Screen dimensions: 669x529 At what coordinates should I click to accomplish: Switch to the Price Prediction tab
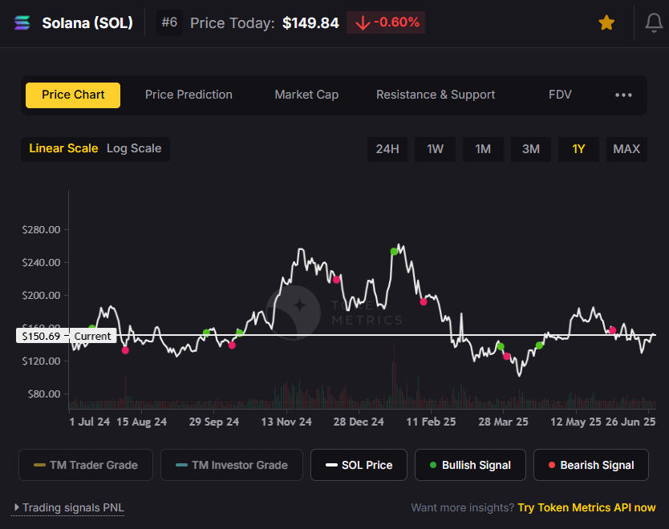[189, 95]
